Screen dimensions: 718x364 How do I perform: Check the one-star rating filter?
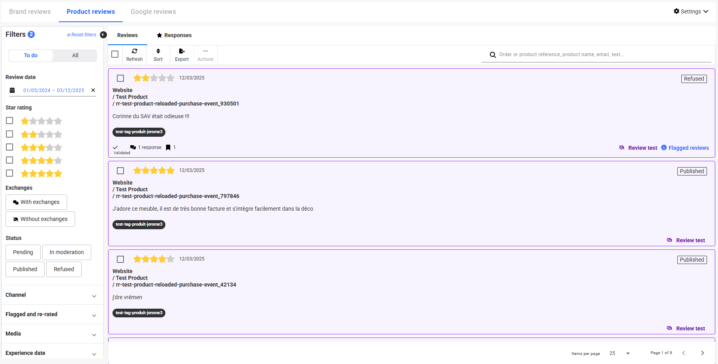pyautogui.click(x=9, y=121)
